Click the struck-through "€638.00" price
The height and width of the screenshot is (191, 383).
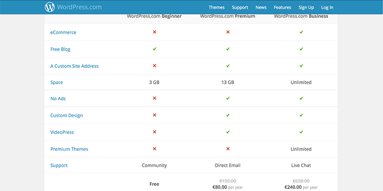301,181
